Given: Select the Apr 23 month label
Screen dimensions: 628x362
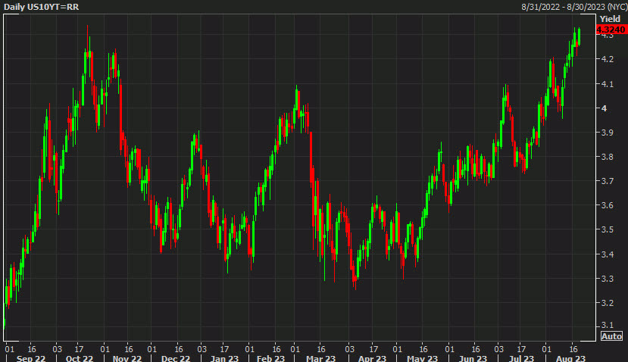Looking at the screenshot, I should pos(370,357).
